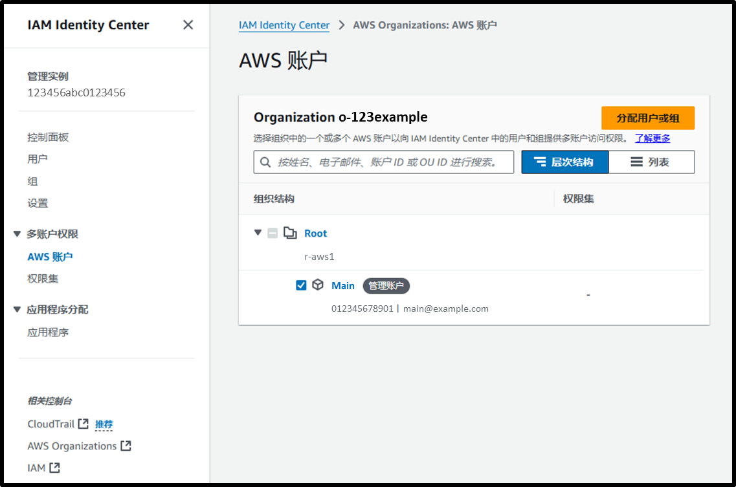736x487 pixels.
Task: Click the 权限集 column header
Action: point(578,199)
